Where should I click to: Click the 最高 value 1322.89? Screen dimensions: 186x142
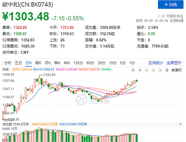(20, 27)
